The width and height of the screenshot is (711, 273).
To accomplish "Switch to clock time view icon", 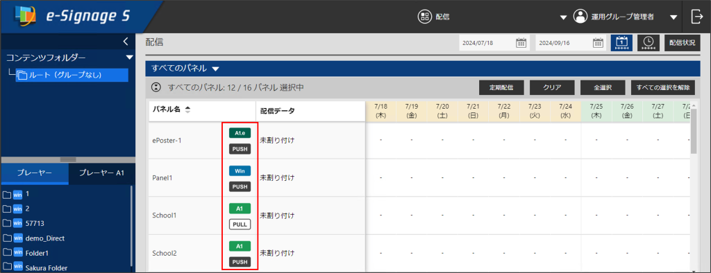I will pyautogui.click(x=649, y=43).
